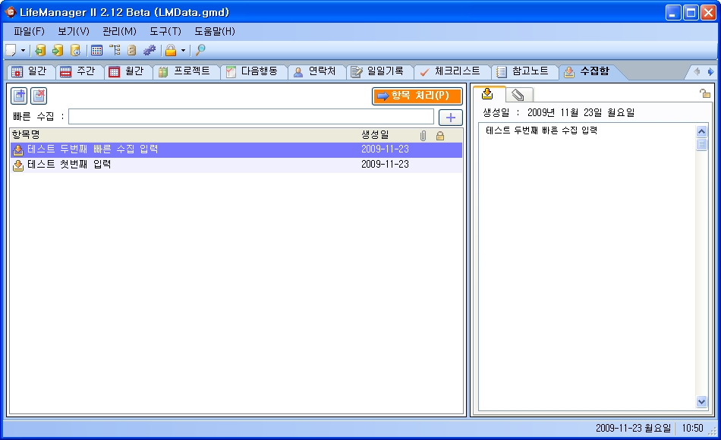Viewport: 721px width, 440px height.
Task: Switch to the 다음행동 tab
Action: pyautogui.click(x=253, y=71)
